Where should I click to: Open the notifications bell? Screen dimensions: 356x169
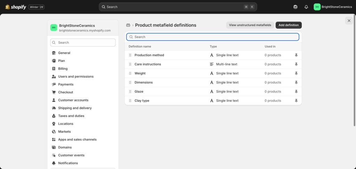click(x=306, y=7)
